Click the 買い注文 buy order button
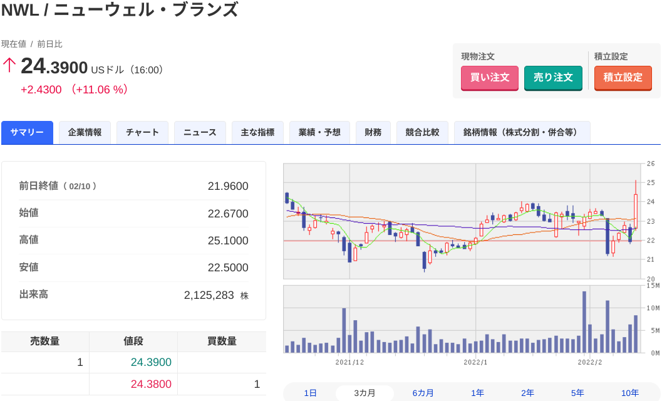The height and width of the screenshot is (401, 662). click(489, 78)
